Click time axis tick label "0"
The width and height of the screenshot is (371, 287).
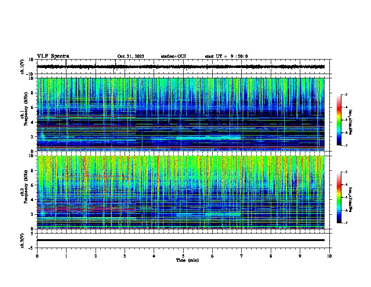[37, 256]
